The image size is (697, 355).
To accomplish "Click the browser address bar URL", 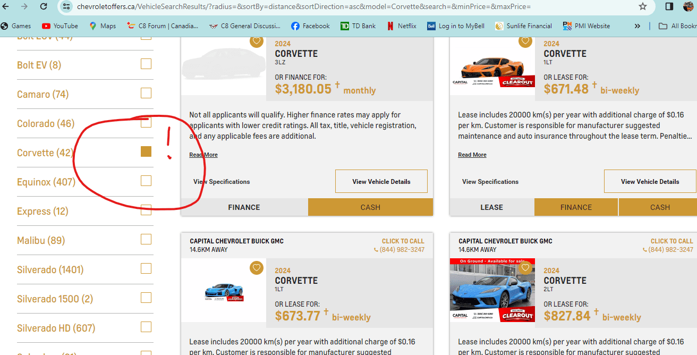I will click(303, 6).
